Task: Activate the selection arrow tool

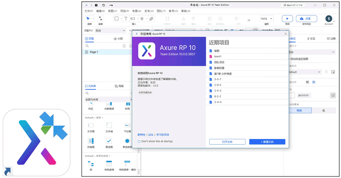Action: point(88,19)
